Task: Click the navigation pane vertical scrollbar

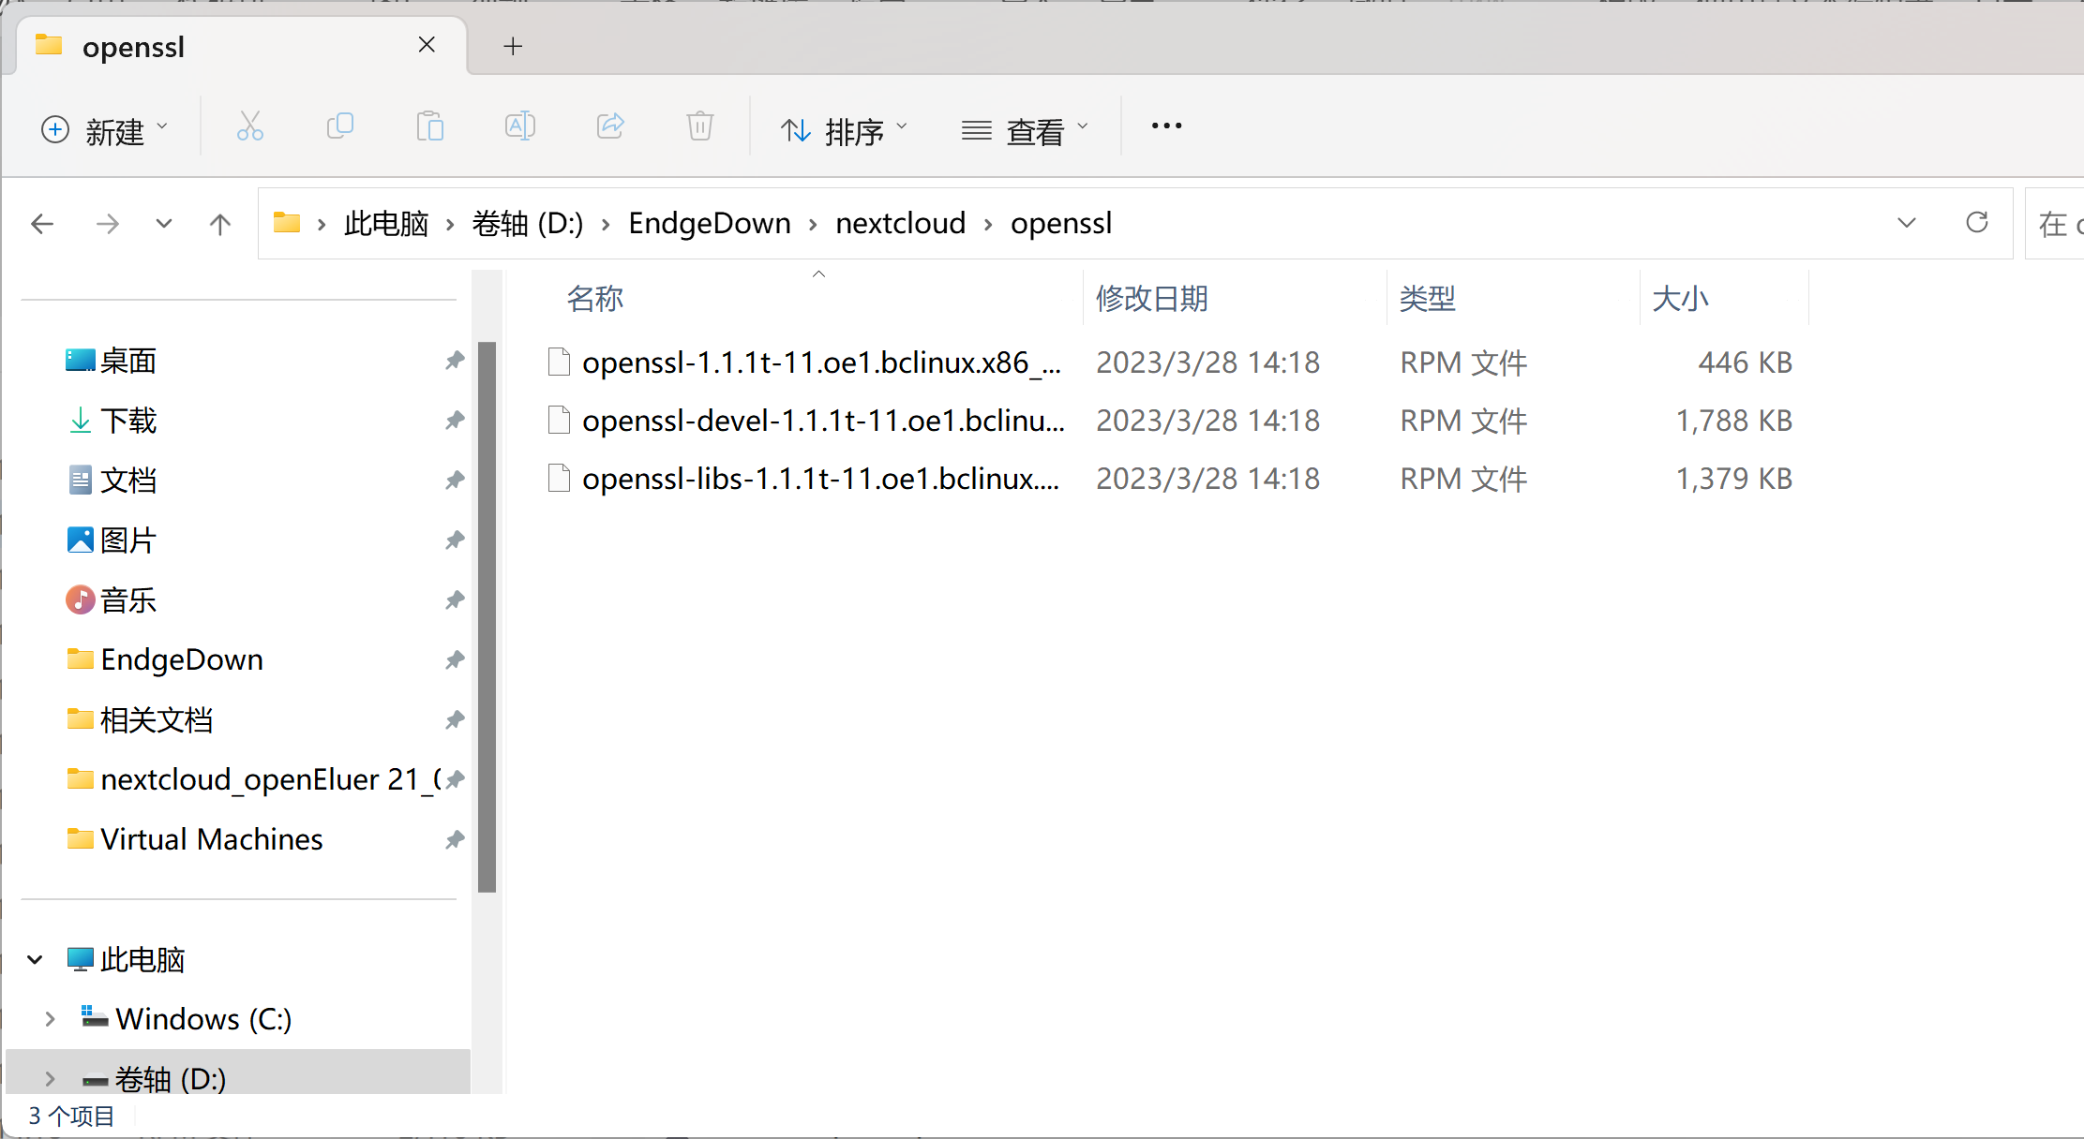Action: pyautogui.click(x=487, y=618)
